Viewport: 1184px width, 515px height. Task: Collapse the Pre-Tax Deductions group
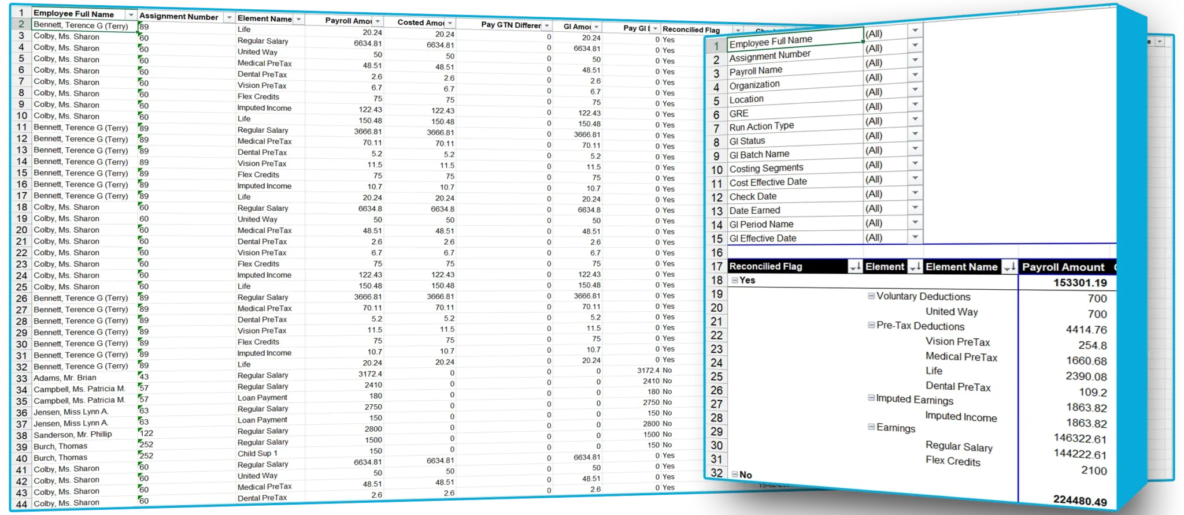click(871, 325)
